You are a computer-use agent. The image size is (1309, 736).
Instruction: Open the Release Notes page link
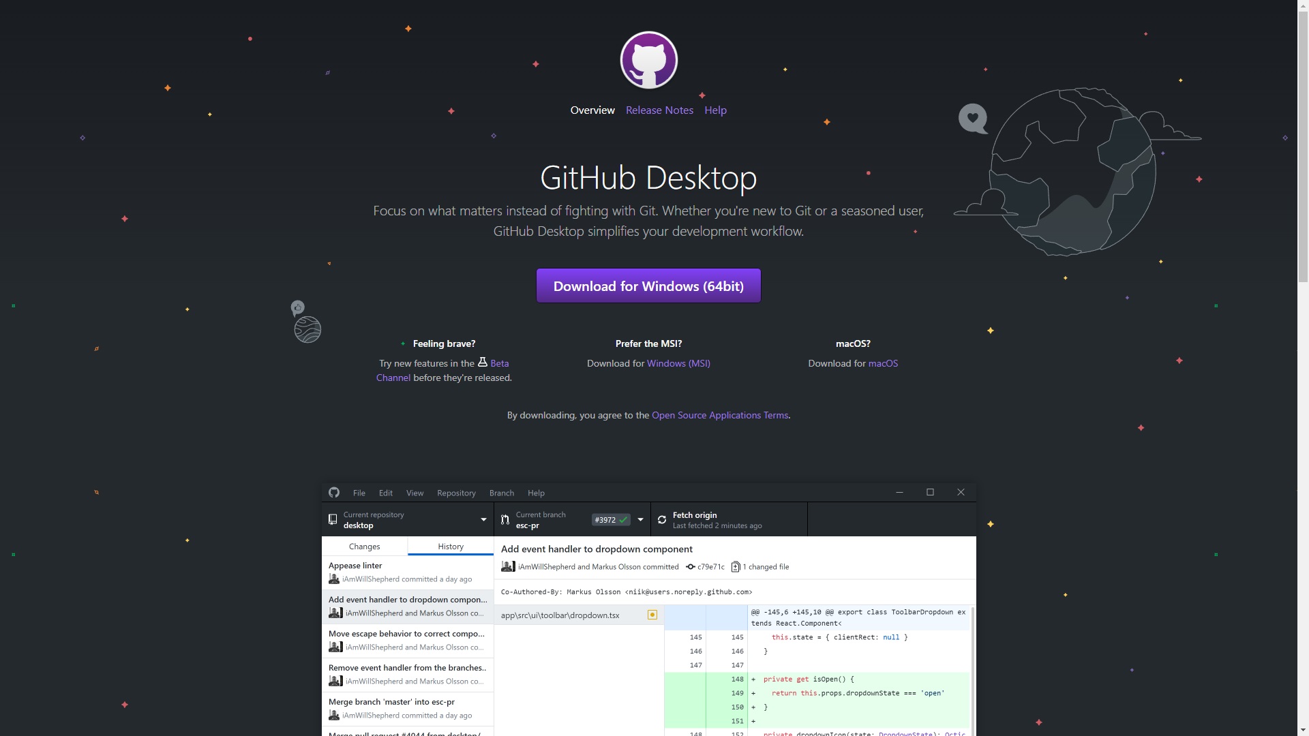(x=659, y=110)
